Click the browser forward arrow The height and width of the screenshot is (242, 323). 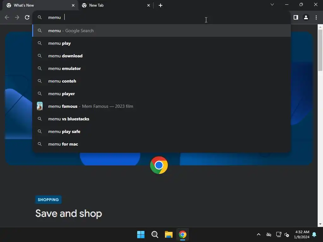(x=17, y=18)
